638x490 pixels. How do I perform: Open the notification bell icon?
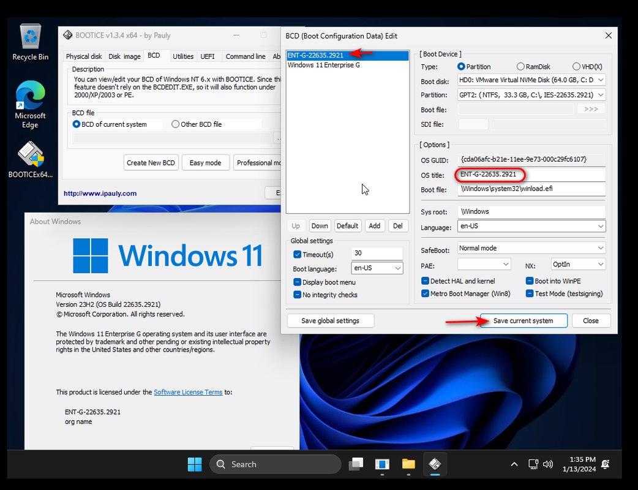click(x=606, y=464)
